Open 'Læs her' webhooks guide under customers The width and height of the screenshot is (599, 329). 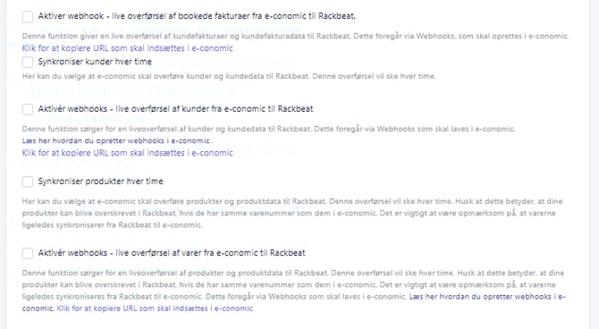click(115, 140)
